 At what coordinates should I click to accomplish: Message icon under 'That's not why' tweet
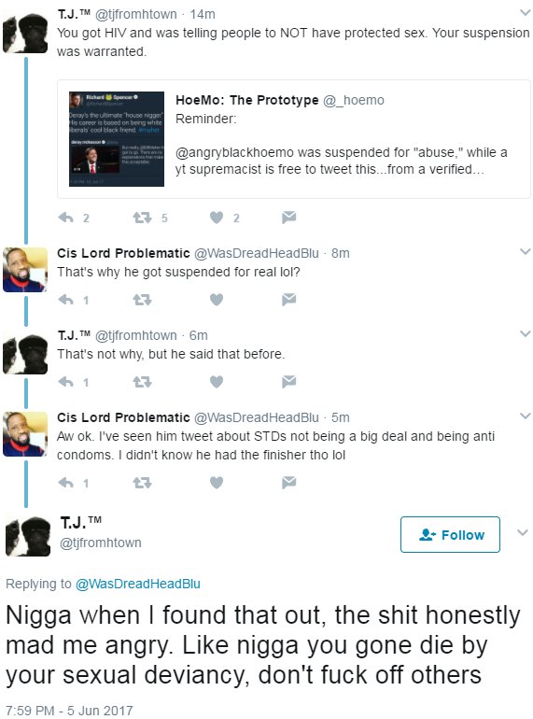point(288,381)
